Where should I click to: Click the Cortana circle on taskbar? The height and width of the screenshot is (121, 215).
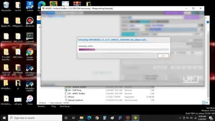point(66,118)
